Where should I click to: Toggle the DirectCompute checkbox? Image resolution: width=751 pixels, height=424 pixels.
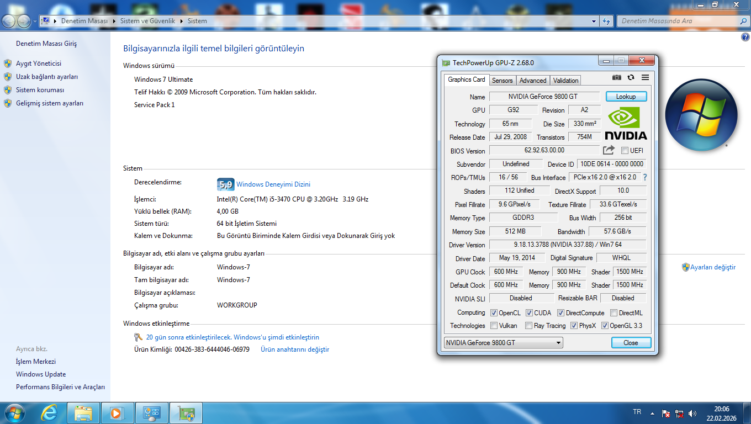pyautogui.click(x=560, y=312)
